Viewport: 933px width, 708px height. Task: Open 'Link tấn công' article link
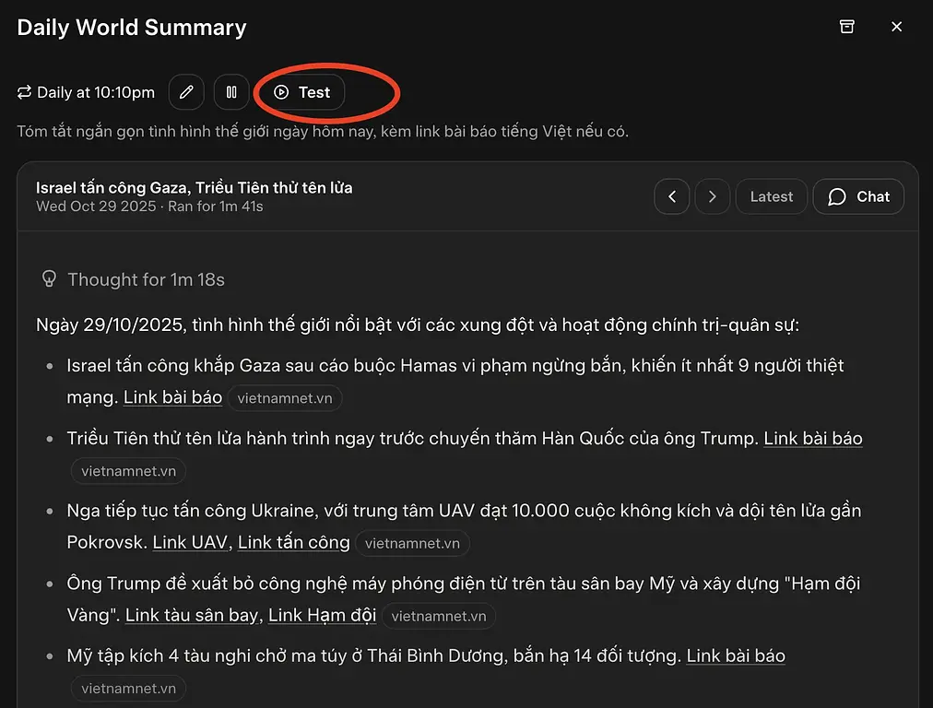point(293,542)
